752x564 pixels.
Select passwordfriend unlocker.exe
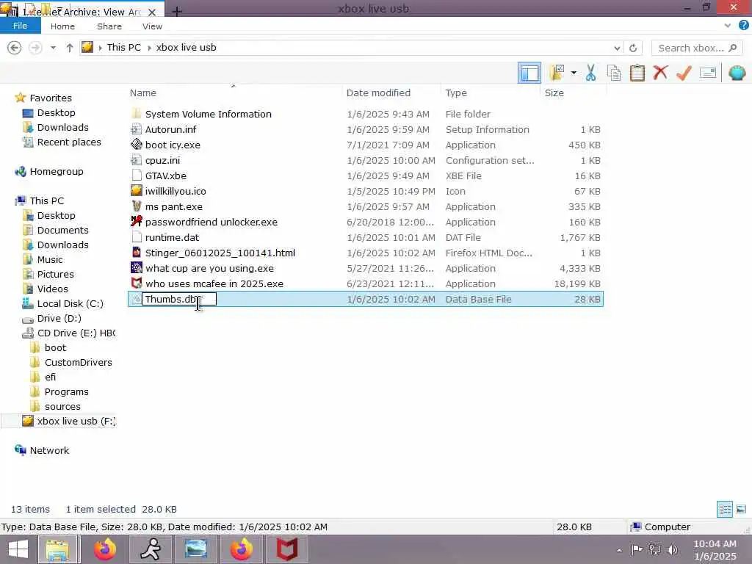click(211, 222)
